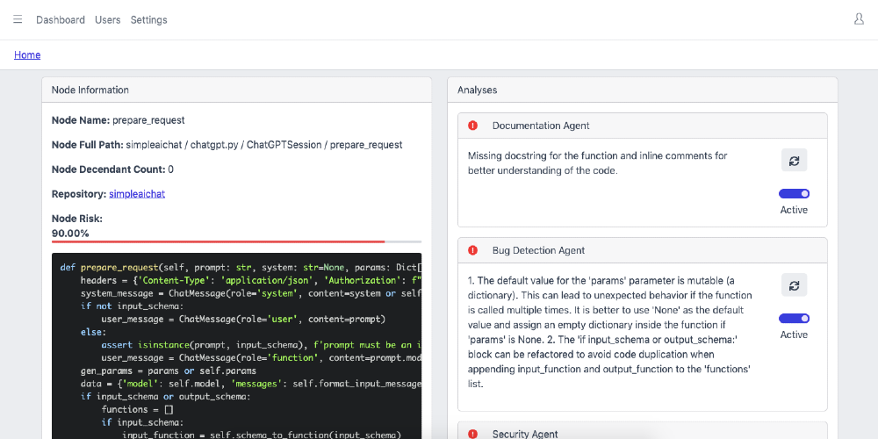Click the Missing docstring analysis text
The height and width of the screenshot is (439, 878).
tap(597, 163)
